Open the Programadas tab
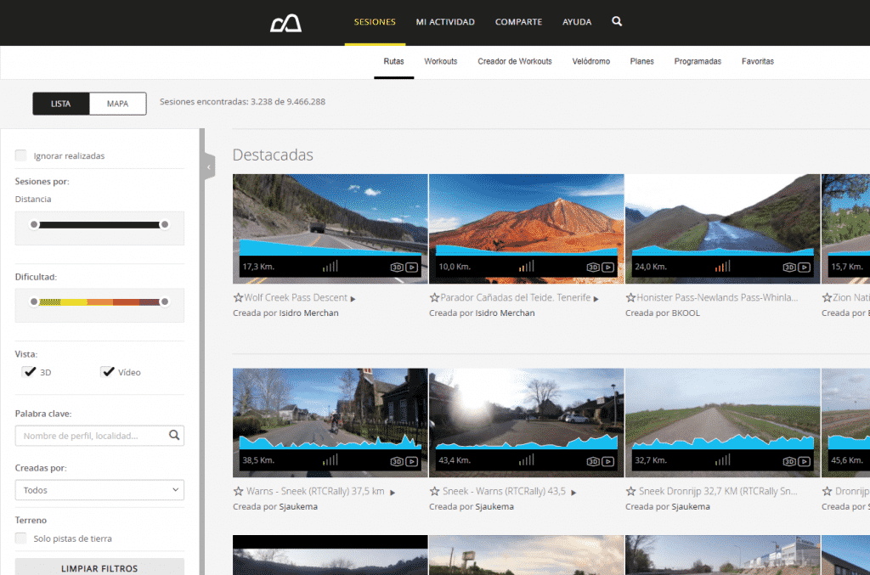 [x=698, y=61]
